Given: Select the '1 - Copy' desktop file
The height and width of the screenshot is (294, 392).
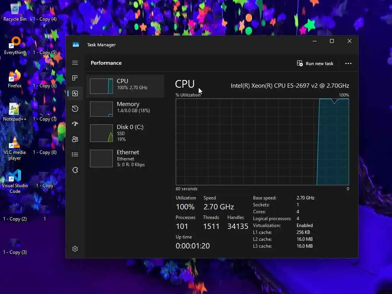Looking at the screenshot, I should coord(45,179).
